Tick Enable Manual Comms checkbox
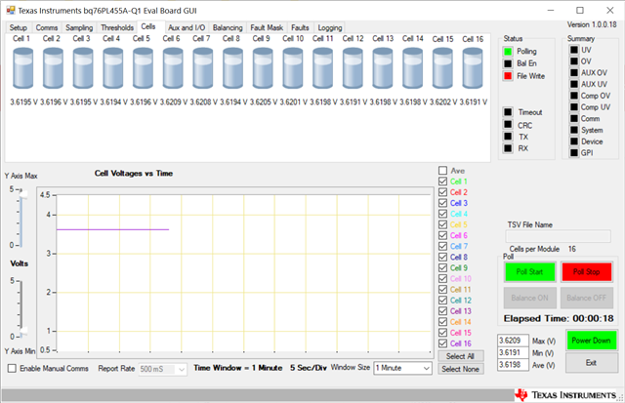 pos(13,368)
